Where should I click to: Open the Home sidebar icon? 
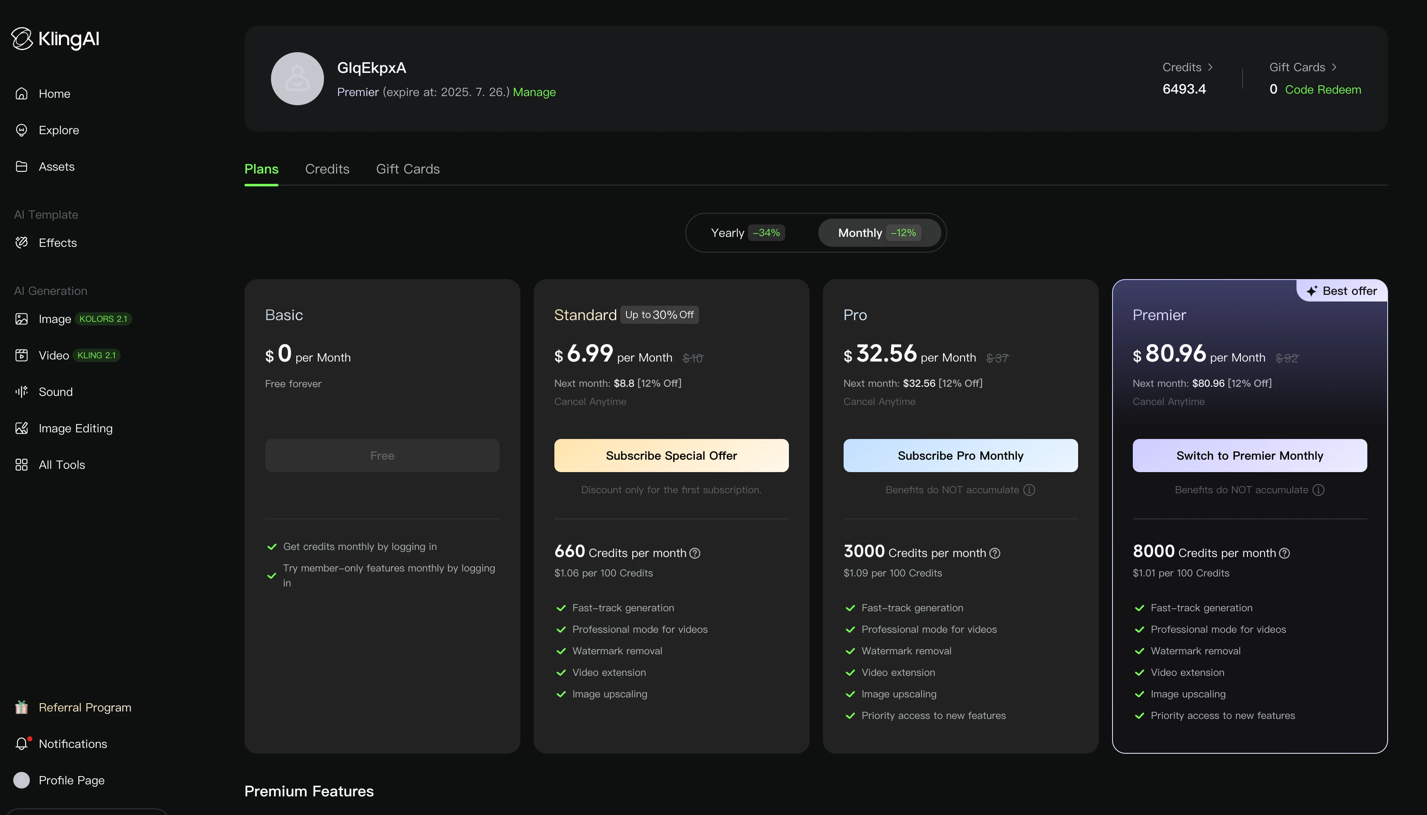21,94
